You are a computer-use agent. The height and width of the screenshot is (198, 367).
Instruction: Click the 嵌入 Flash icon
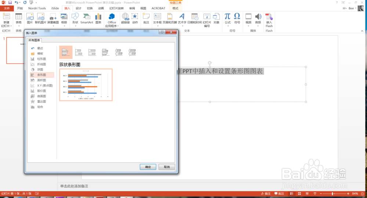coord(269,20)
